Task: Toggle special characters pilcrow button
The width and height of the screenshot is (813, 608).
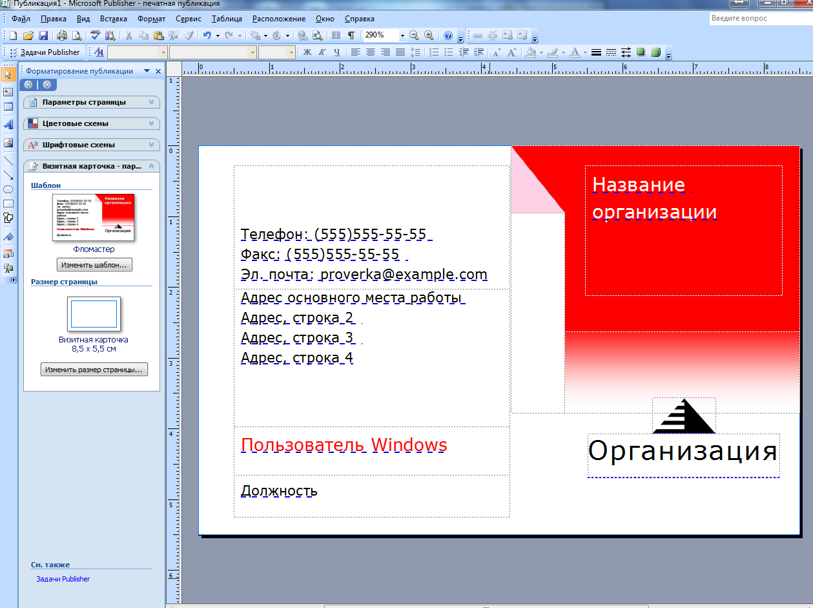Action: tap(351, 36)
